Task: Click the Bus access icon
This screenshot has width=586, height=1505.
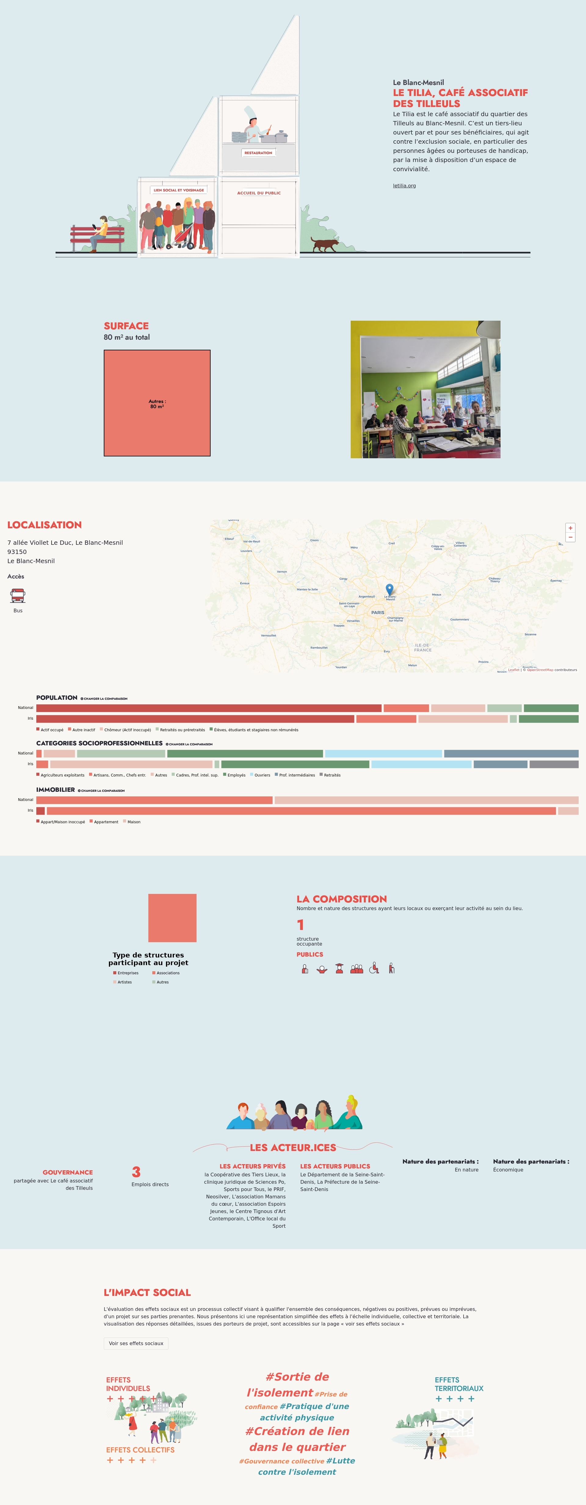Action: (18, 595)
